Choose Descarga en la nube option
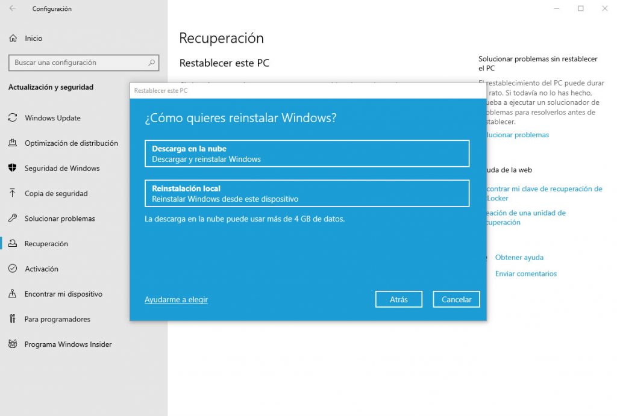 (307, 154)
